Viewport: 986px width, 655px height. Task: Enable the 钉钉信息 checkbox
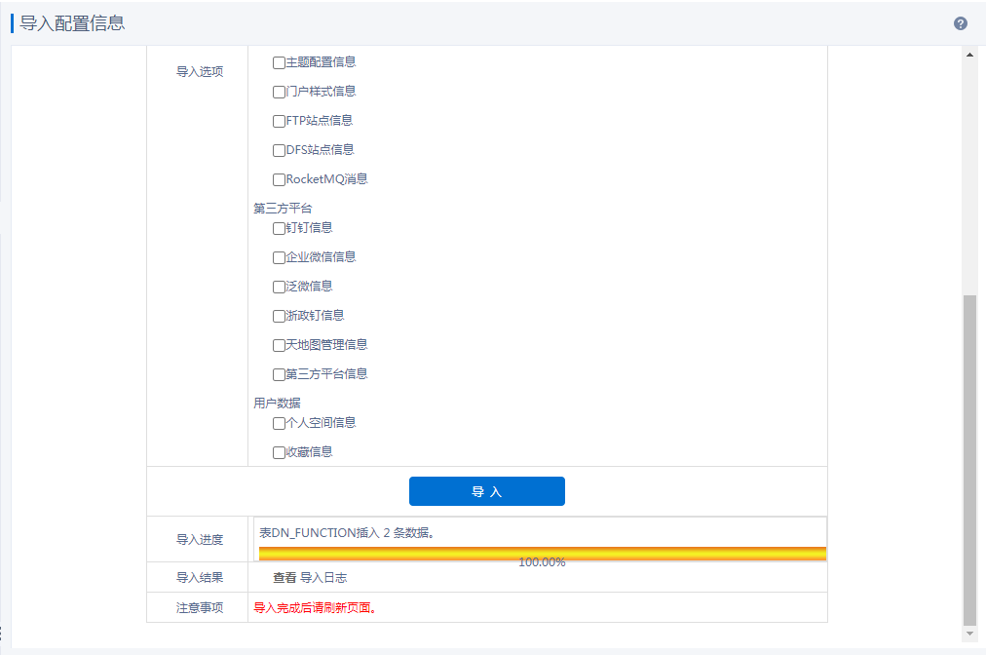tap(279, 228)
